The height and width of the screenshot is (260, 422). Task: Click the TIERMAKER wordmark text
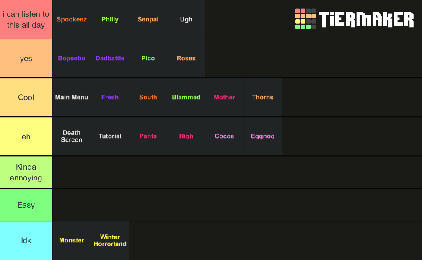366,19
